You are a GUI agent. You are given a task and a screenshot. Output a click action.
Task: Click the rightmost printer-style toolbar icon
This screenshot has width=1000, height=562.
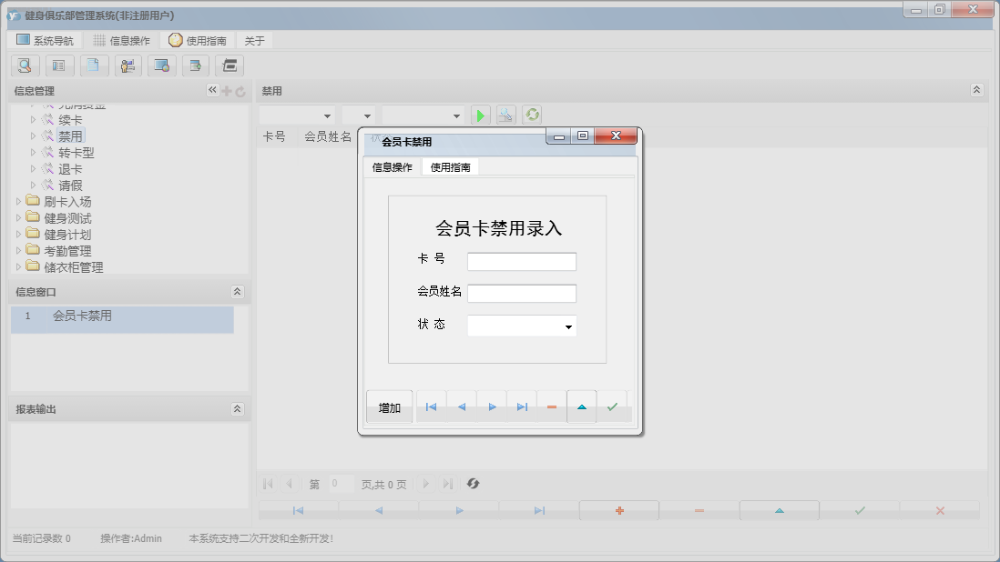230,65
